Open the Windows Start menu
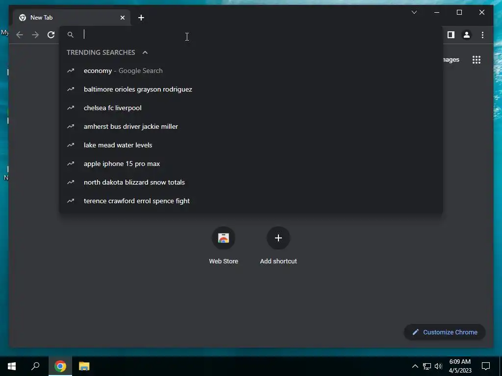The height and width of the screenshot is (376, 502). (12, 366)
